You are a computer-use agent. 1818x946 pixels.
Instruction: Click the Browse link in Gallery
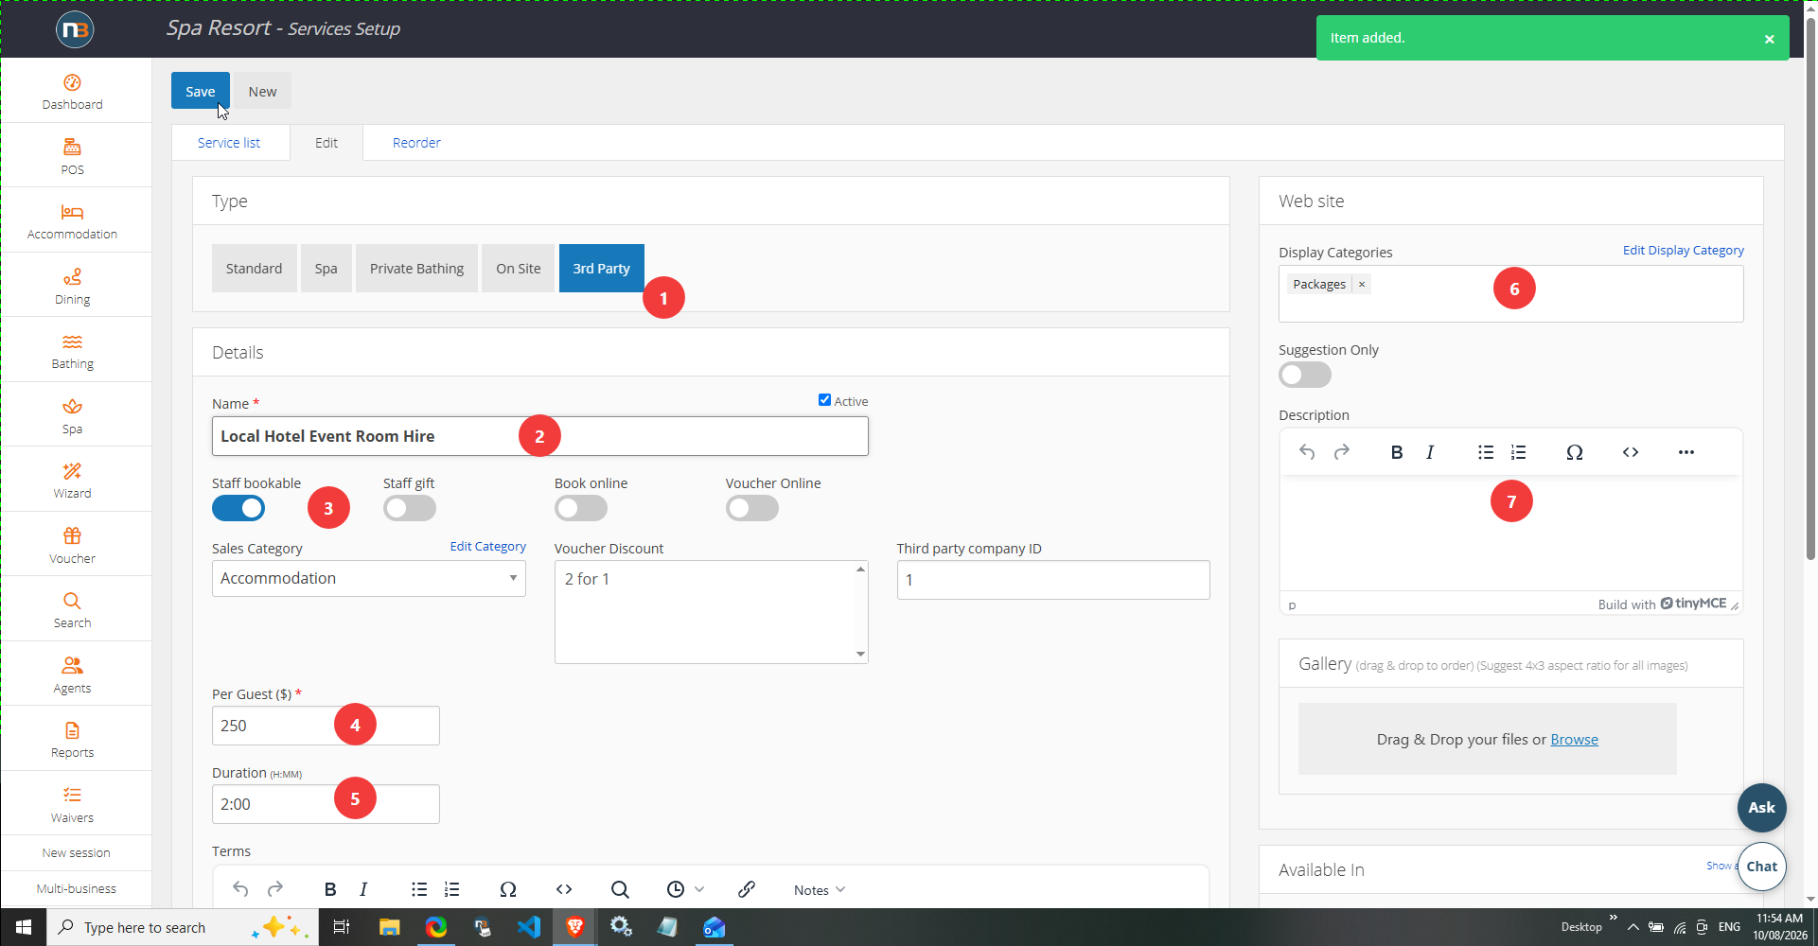pyautogui.click(x=1574, y=740)
